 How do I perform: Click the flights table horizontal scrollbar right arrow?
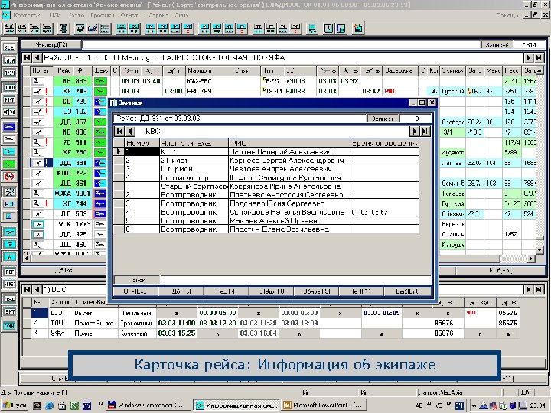point(531,259)
